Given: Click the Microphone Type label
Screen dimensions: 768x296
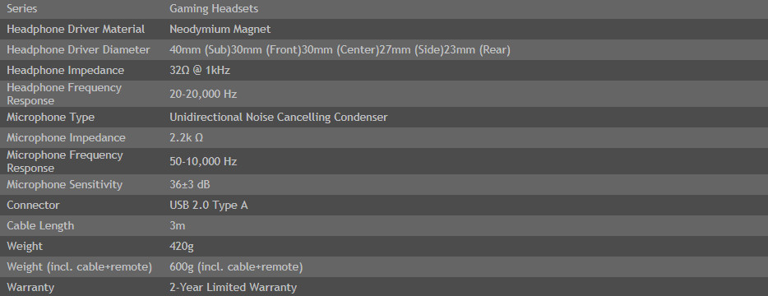Looking at the screenshot, I should [51, 118].
